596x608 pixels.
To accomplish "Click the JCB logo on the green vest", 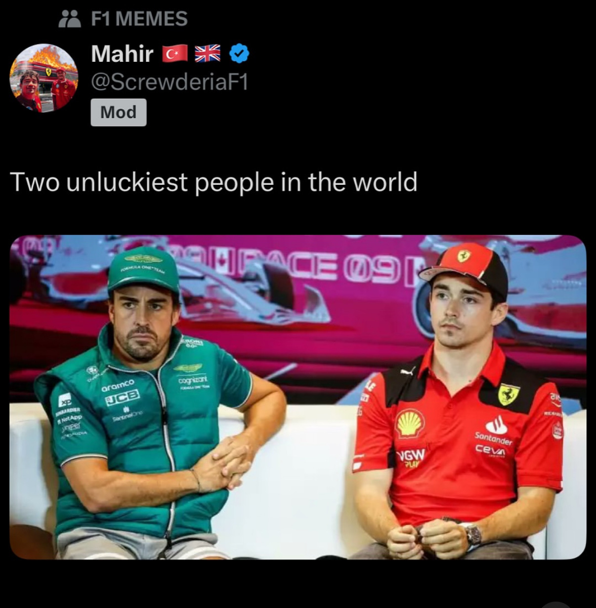I will click(x=123, y=397).
